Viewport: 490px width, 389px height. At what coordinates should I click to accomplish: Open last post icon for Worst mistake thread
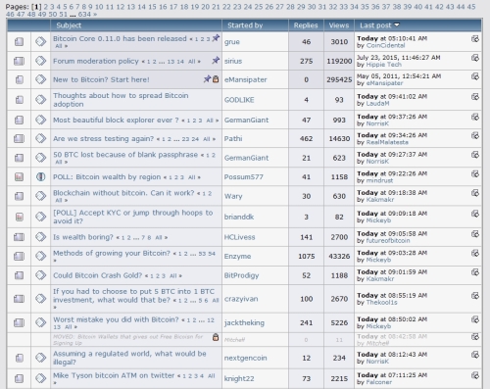click(475, 319)
